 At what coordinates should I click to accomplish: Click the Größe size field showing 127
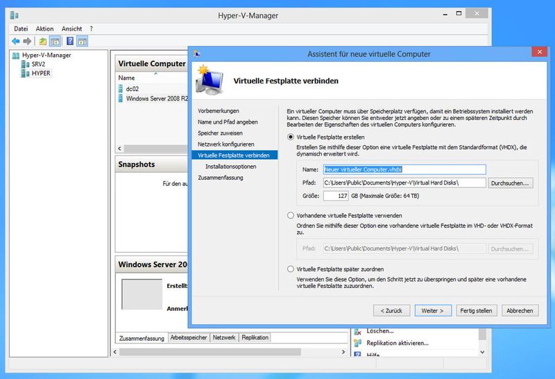(x=336, y=196)
